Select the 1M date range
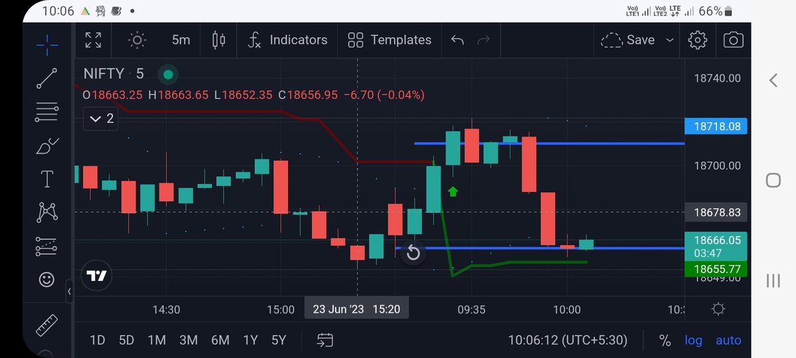796x358 pixels. pyautogui.click(x=157, y=340)
